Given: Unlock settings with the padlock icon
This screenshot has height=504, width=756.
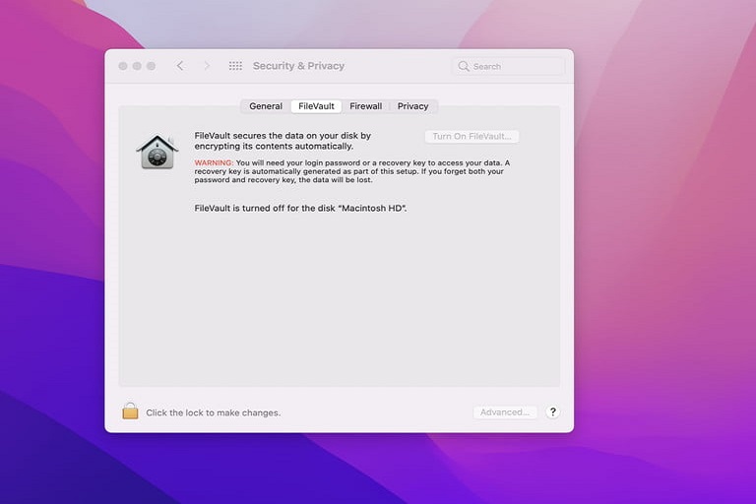Looking at the screenshot, I should [130, 411].
